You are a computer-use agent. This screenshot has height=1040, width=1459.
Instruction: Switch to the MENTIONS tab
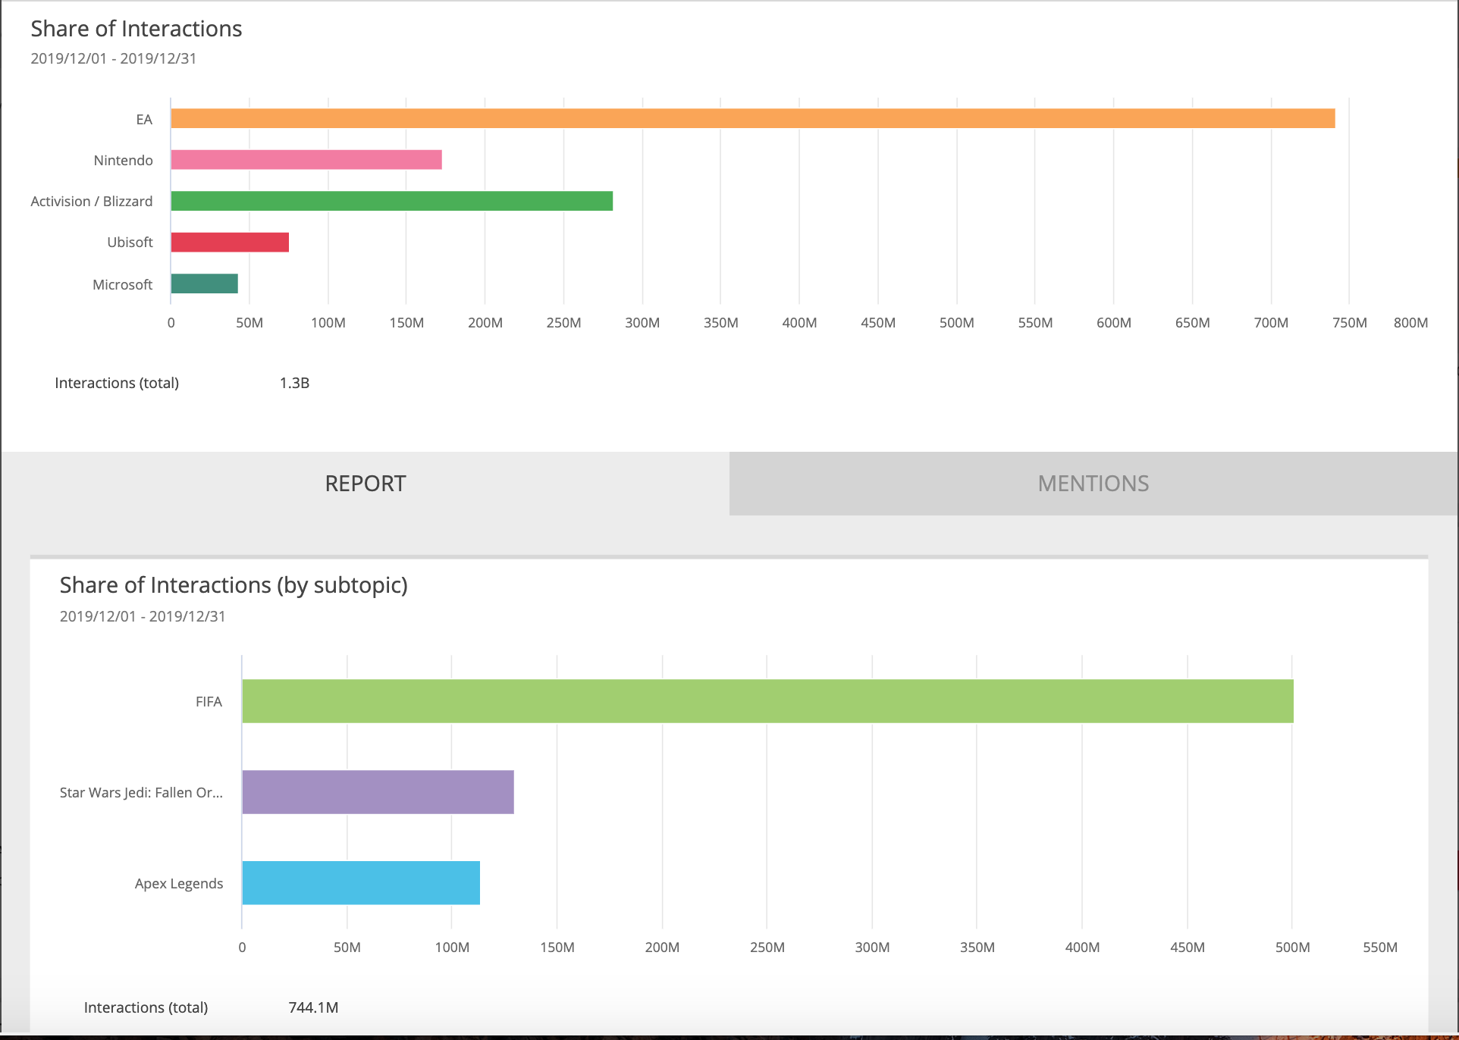point(1093,484)
